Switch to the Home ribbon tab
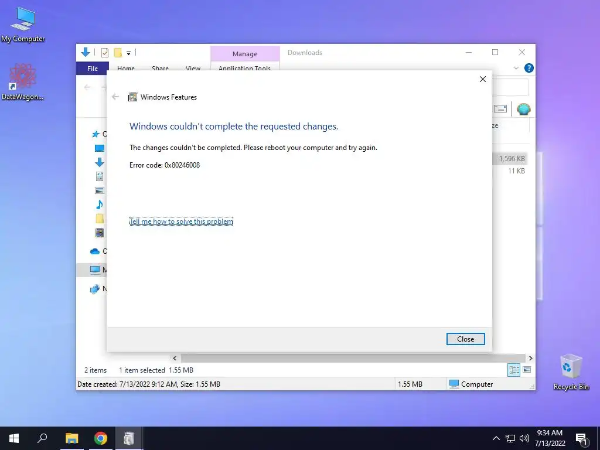This screenshot has height=450, width=600. [126, 68]
